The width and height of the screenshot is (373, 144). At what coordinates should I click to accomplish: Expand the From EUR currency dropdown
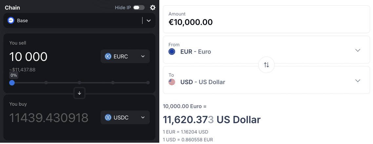pyautogui.click(x=358, y=50)
